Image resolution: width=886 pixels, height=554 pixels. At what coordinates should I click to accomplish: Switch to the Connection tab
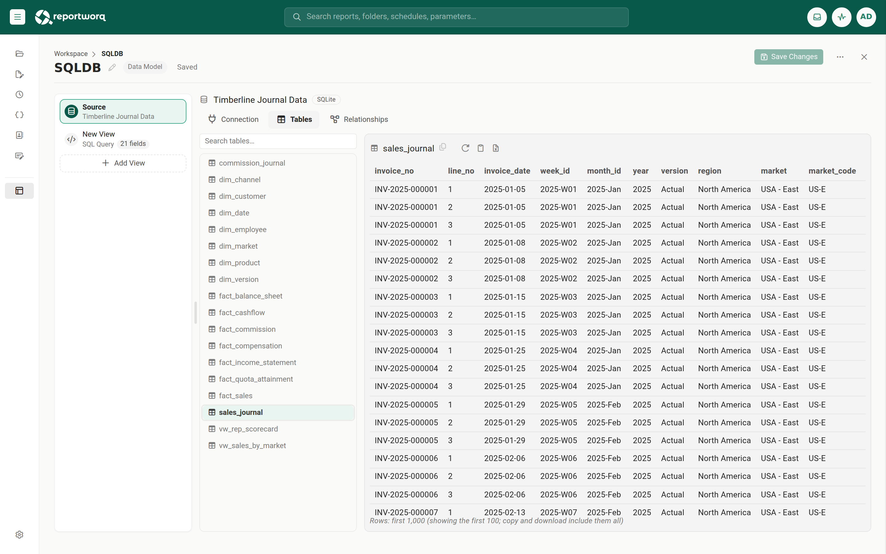[233, 119]
